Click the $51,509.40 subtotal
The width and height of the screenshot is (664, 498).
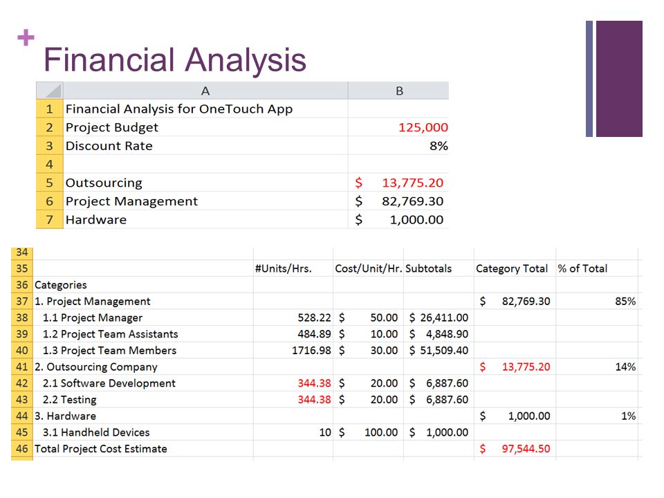tap(439, 350)
